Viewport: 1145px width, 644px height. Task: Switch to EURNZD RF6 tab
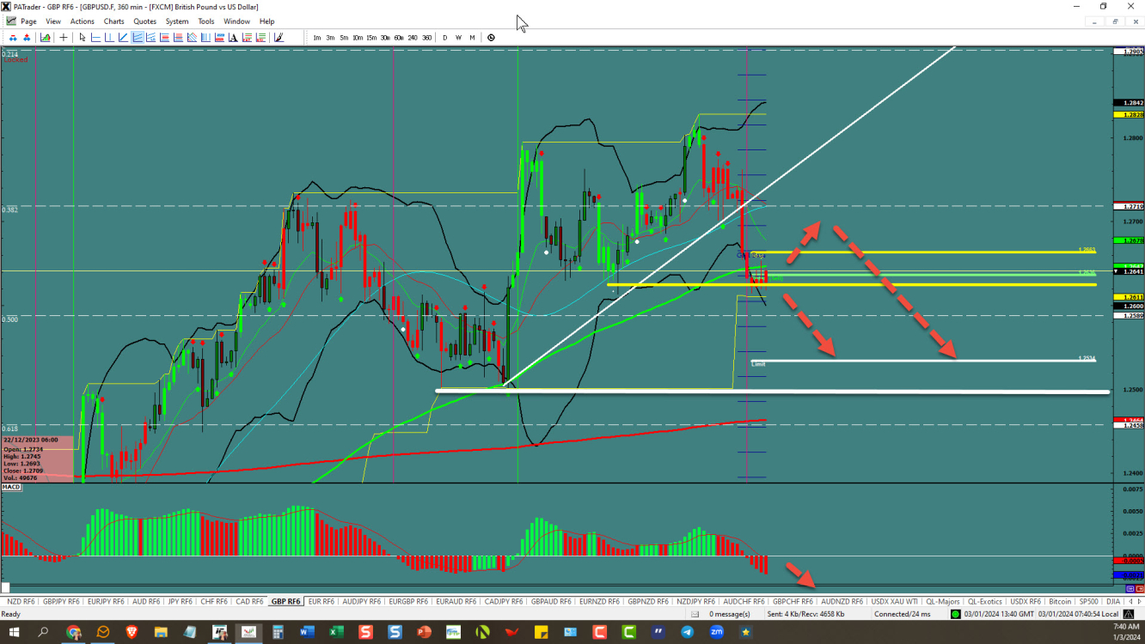(x=599, y=601)
